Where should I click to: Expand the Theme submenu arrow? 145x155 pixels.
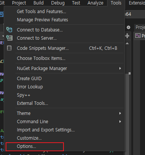click(120, 113)
